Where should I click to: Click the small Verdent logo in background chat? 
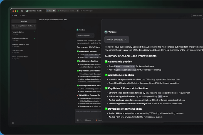coord(78,30)
